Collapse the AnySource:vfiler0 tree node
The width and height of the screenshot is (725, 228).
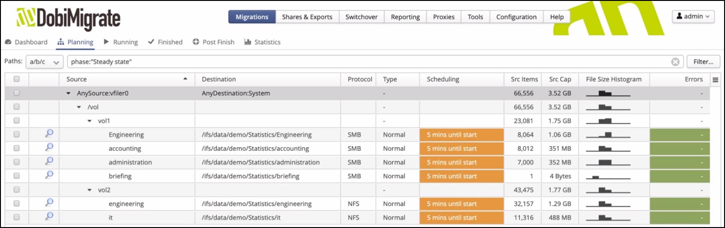pos(68,93)
